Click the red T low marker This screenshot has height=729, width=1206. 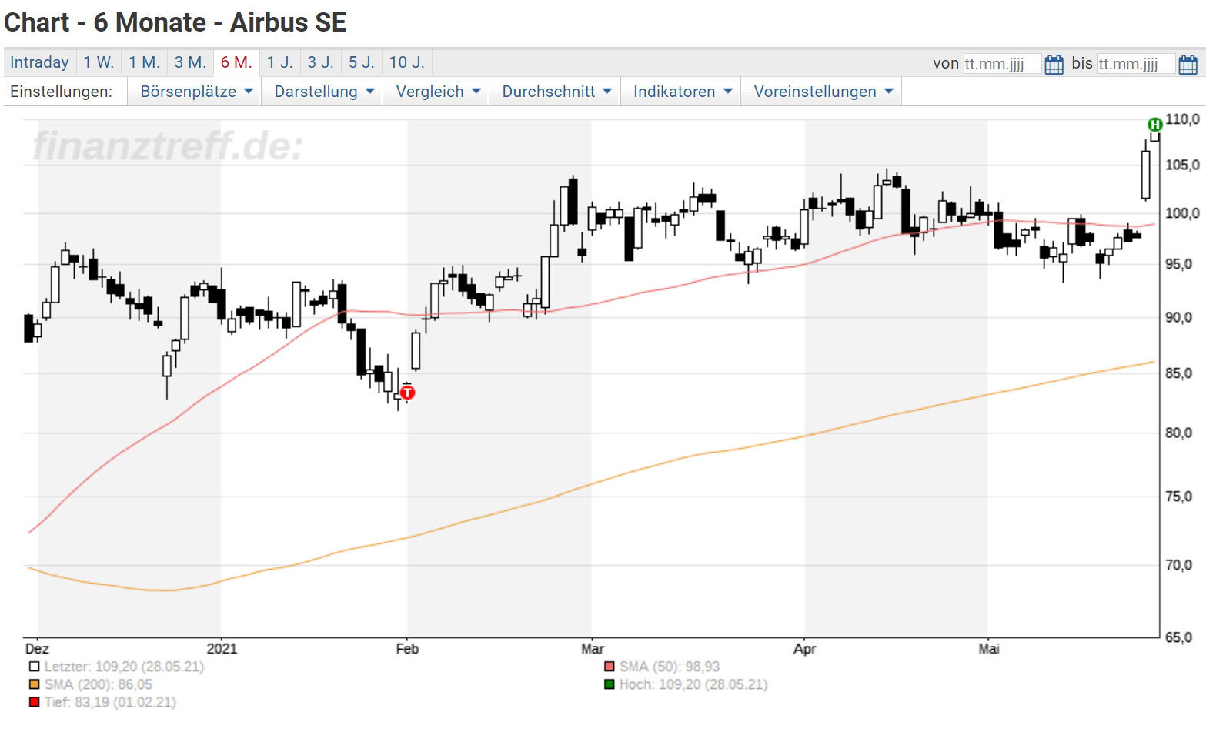point(407,393)
